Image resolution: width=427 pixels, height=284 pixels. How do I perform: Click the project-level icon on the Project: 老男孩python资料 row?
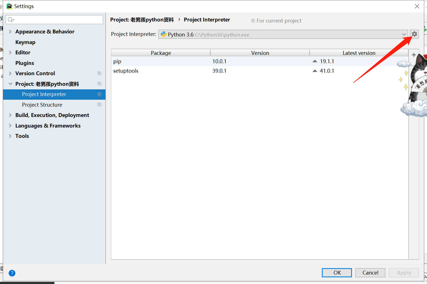[99, 84]
